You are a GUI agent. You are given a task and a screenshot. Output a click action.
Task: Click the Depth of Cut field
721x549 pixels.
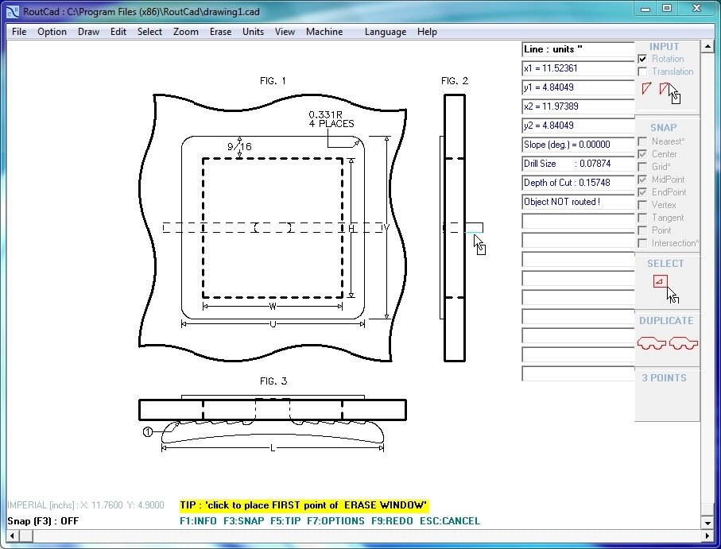[578, 183]
